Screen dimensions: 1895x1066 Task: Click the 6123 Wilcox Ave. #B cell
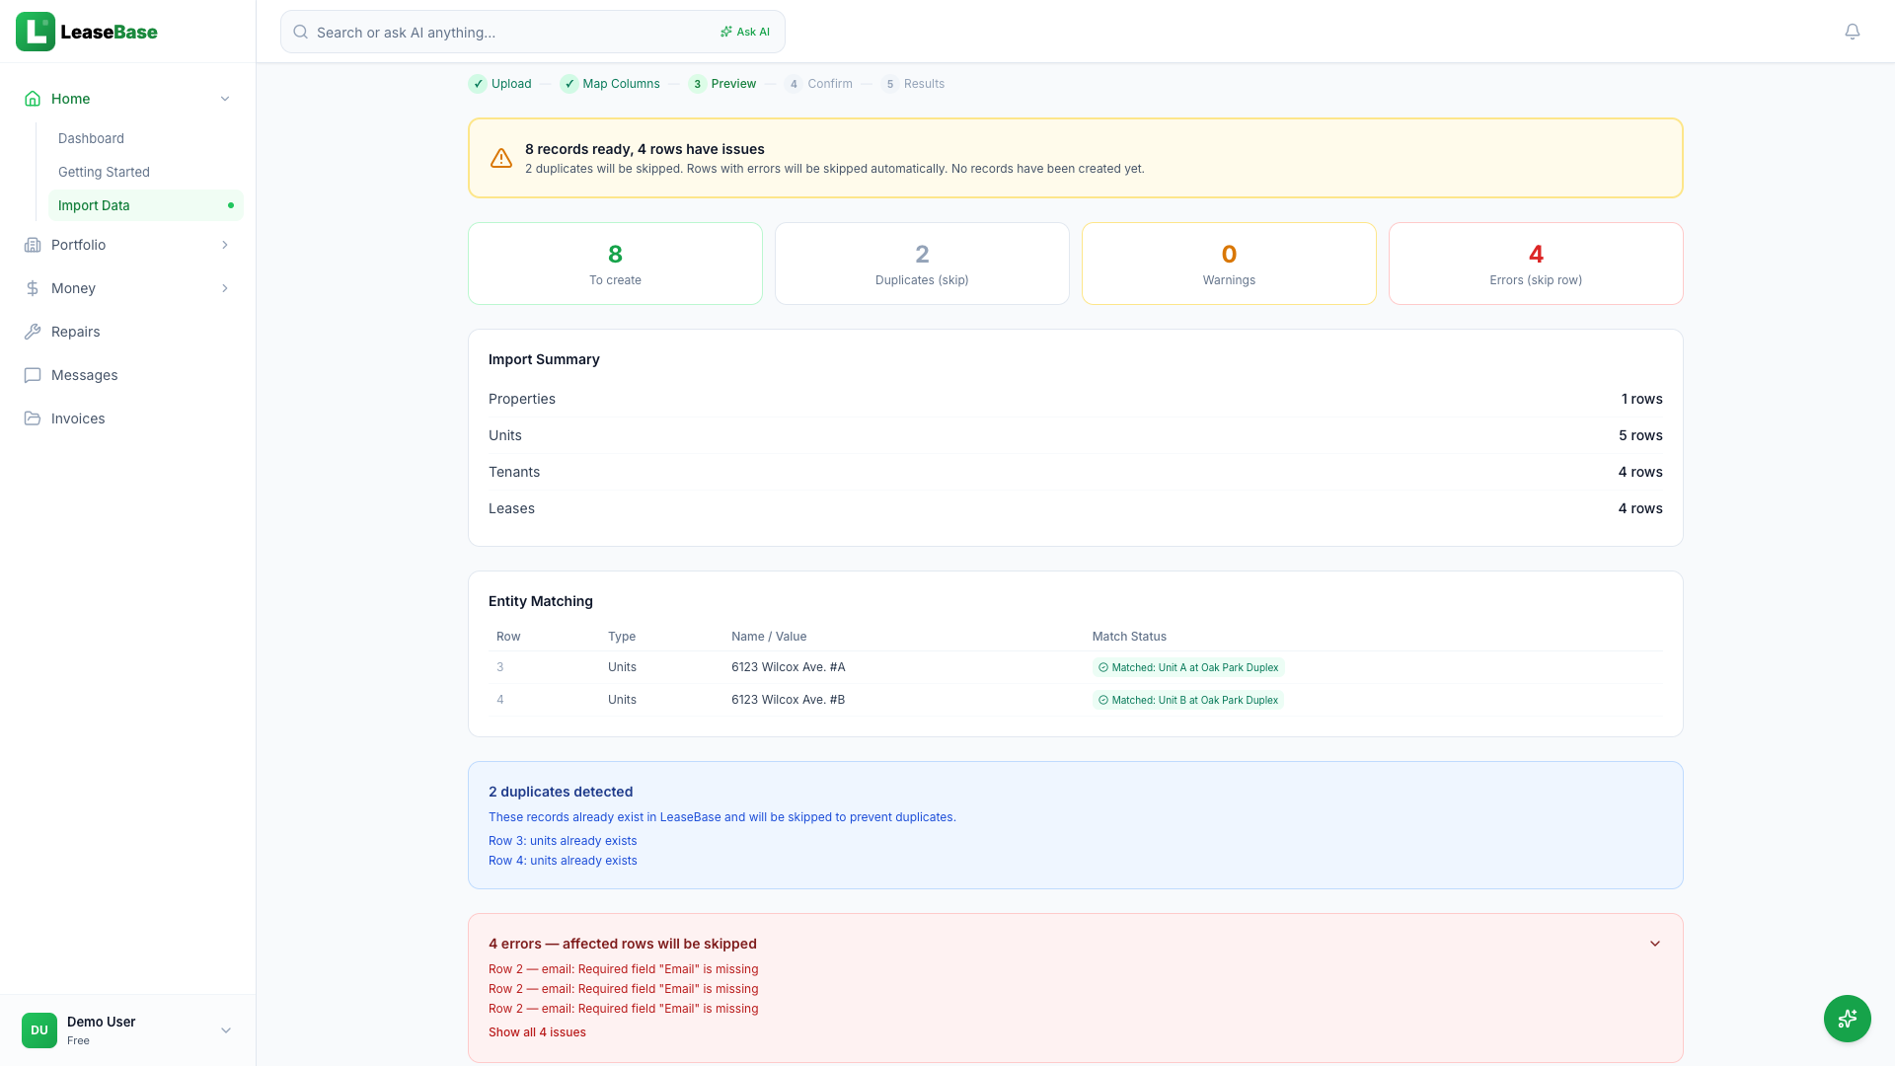pyautogui.click(x=788, y=700)
